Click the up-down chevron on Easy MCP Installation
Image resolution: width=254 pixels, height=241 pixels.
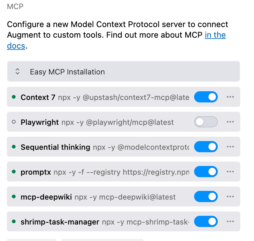[x=17, y=71]
